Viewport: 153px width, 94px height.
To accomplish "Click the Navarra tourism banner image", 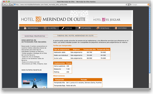I will 34,80.
